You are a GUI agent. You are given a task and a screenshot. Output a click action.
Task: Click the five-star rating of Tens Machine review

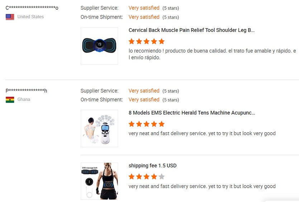[x=146, y=124]
